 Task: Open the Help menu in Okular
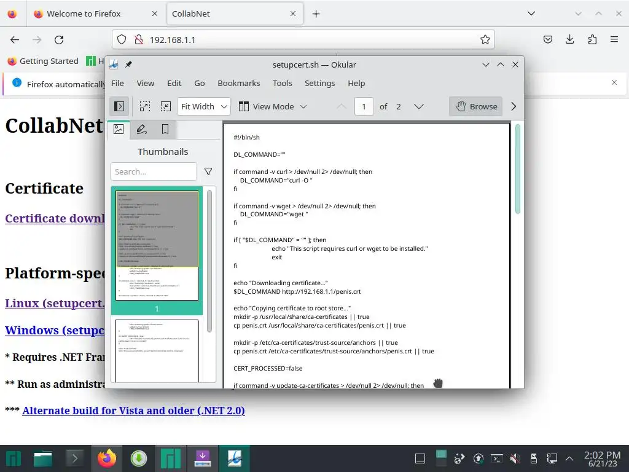point(356,83)
